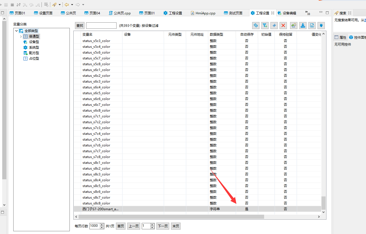Image resolution: width=366 pixels, height=234 pixels.
Task: Switch to the 设置页面 tab
Action: point(43,13)
